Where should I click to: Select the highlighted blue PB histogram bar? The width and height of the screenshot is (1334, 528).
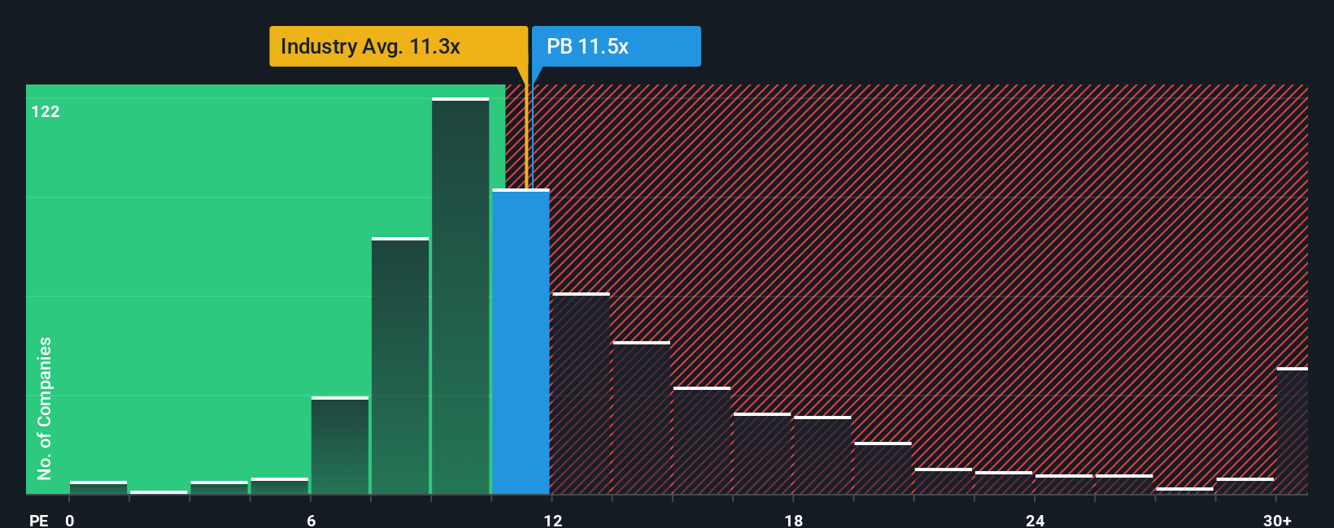point(521,342)
